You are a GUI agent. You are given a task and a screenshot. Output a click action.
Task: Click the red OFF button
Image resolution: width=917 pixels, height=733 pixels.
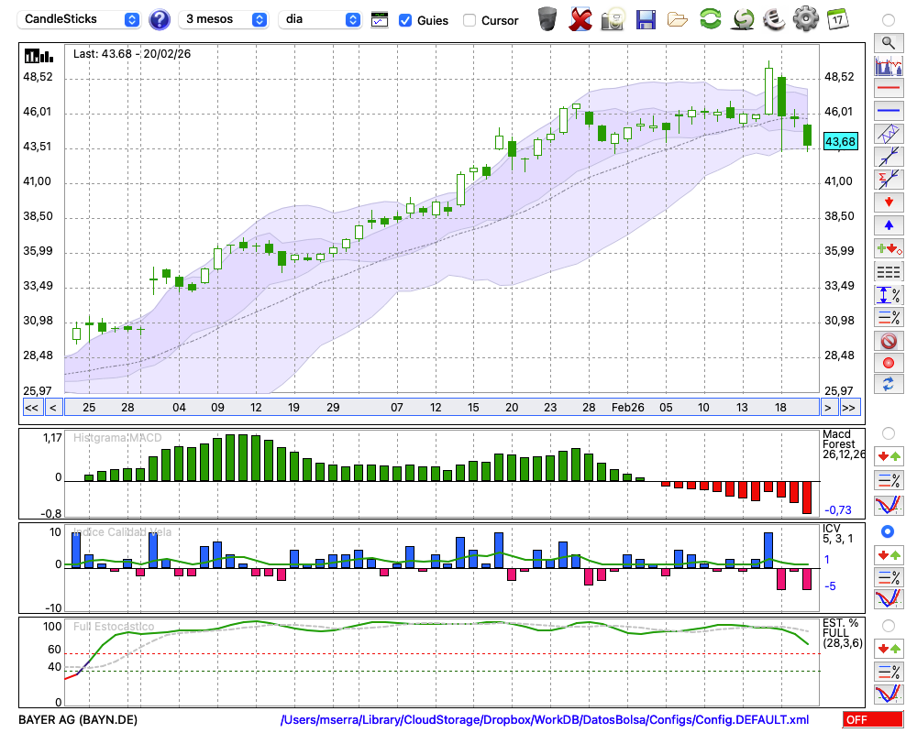[x=873, y=720]
